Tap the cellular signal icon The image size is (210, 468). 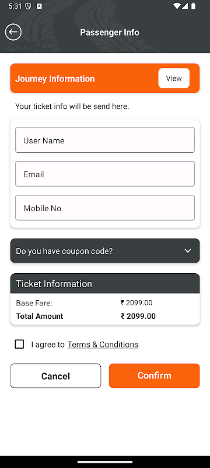click(184, 6)
